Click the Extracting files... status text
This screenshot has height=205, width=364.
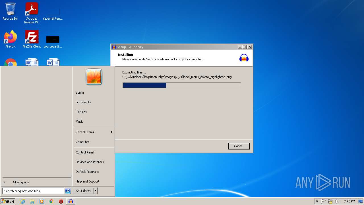click(134, 72)
